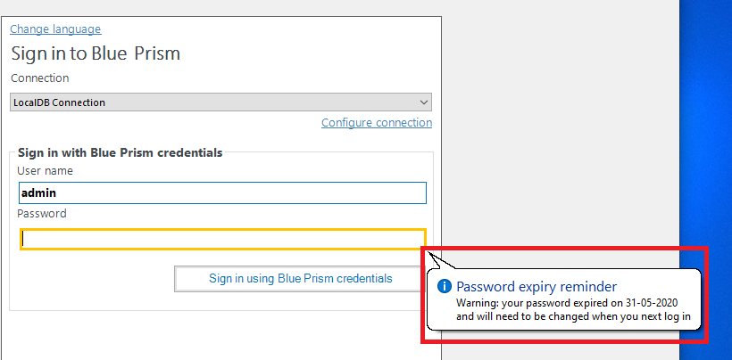Click the Sign in to Blue Prism heading
Screen dimensions: 732x360
96,53
